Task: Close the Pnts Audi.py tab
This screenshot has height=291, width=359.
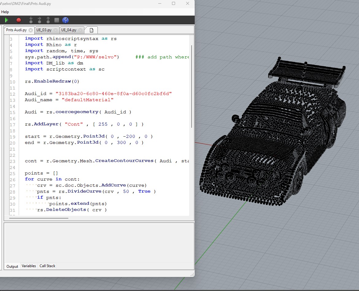Action: coord(30,30)
